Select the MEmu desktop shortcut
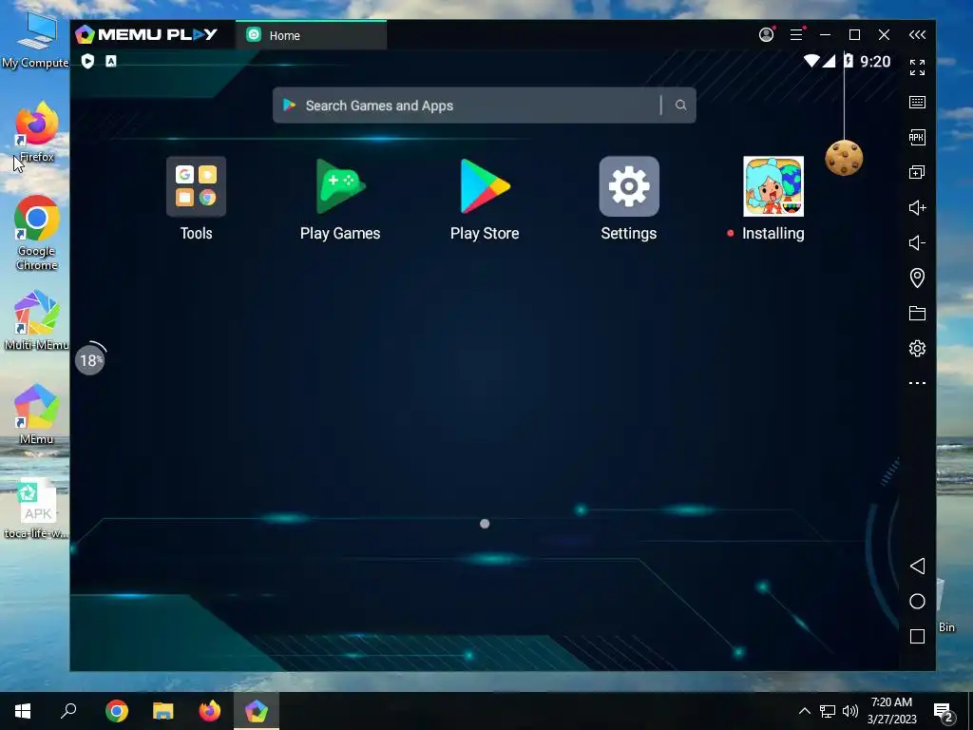The height and width of the screenshot is (730, 973). pos(37,414)
